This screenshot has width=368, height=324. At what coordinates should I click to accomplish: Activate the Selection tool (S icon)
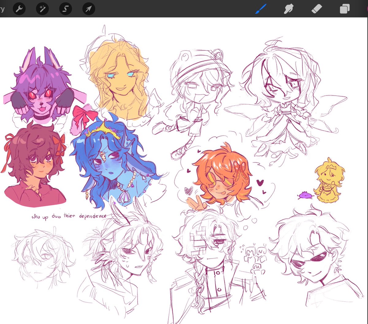click(x=65, y=9)
